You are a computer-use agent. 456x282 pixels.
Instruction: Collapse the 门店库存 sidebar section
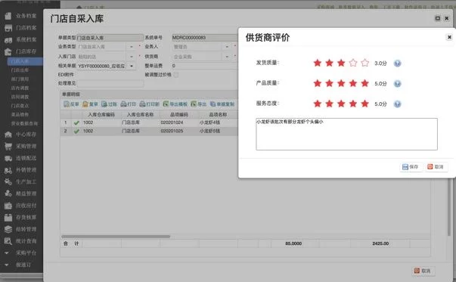pyautogui.click(x=21, y=51)
